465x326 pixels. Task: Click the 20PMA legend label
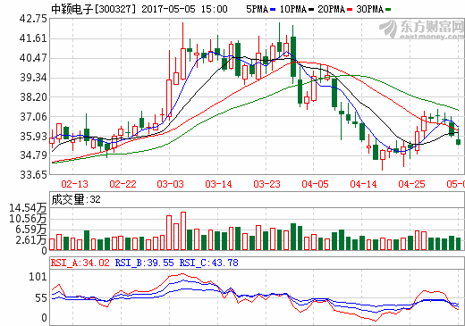(332, 9)
